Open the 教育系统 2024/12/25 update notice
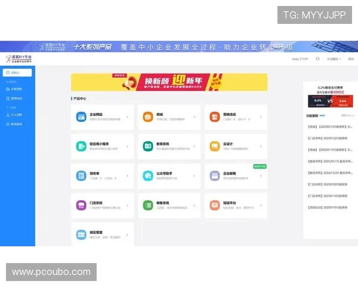The image size is (358, 287). [330, 173]
